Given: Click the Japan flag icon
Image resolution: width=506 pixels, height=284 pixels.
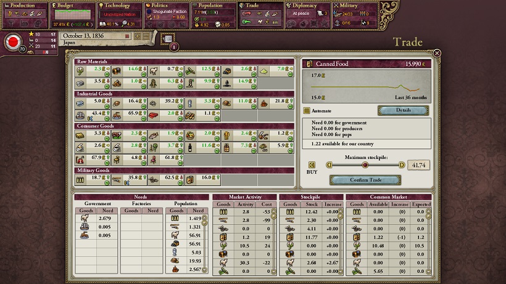Looking at the screenshot, I should pyautogui.click(x=12, y=43).
